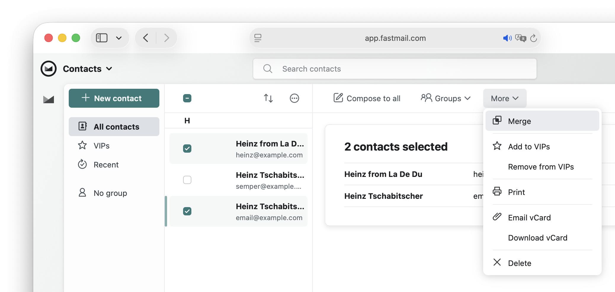Click the magnifier icon in search box
This screenshot has width=615, height=292.
tap(268, 69)
